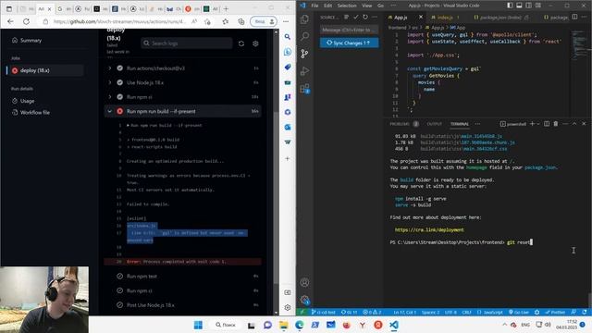Screen dimensions: 592x333
Task: Toggle the secondary side bar layout
Action: 528,6
